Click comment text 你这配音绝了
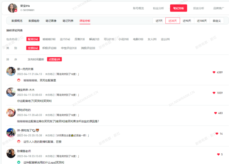 [34, 101]
